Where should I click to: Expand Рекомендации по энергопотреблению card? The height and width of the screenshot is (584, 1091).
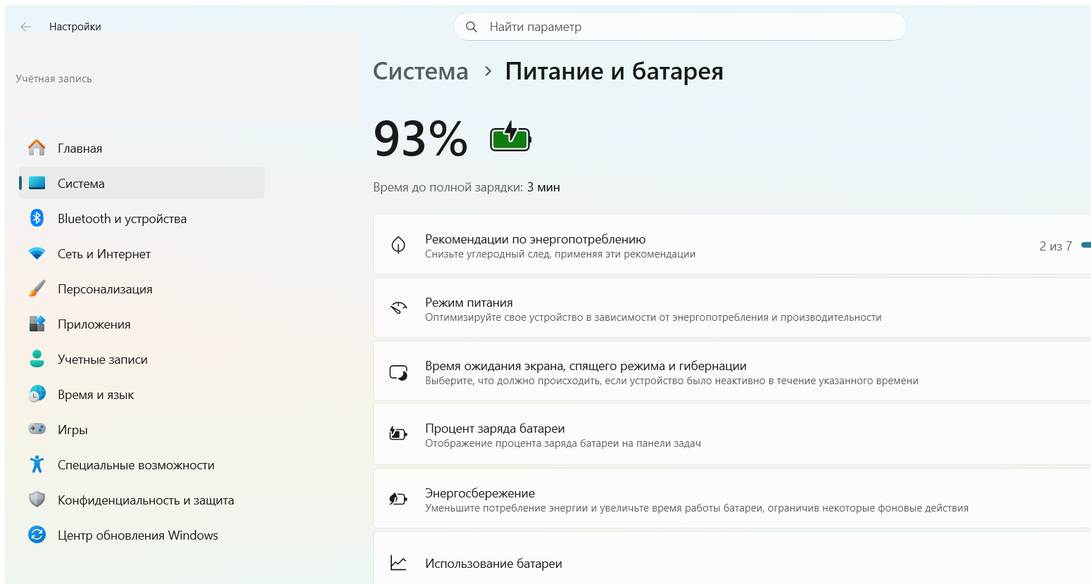click(x=732, y=244)
